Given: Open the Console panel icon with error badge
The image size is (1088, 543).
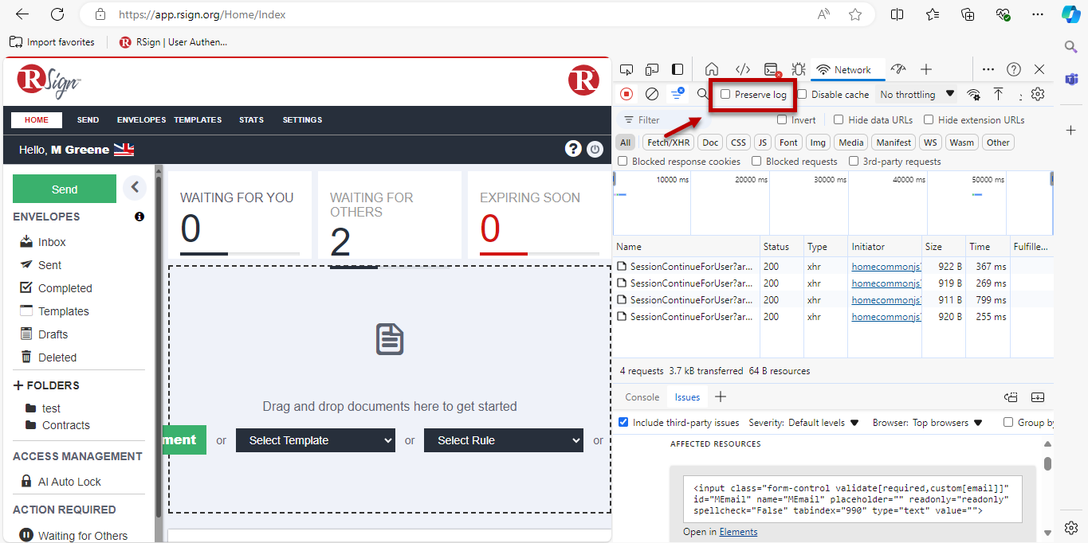Looking at the screenshot, I should coord(771,69).
